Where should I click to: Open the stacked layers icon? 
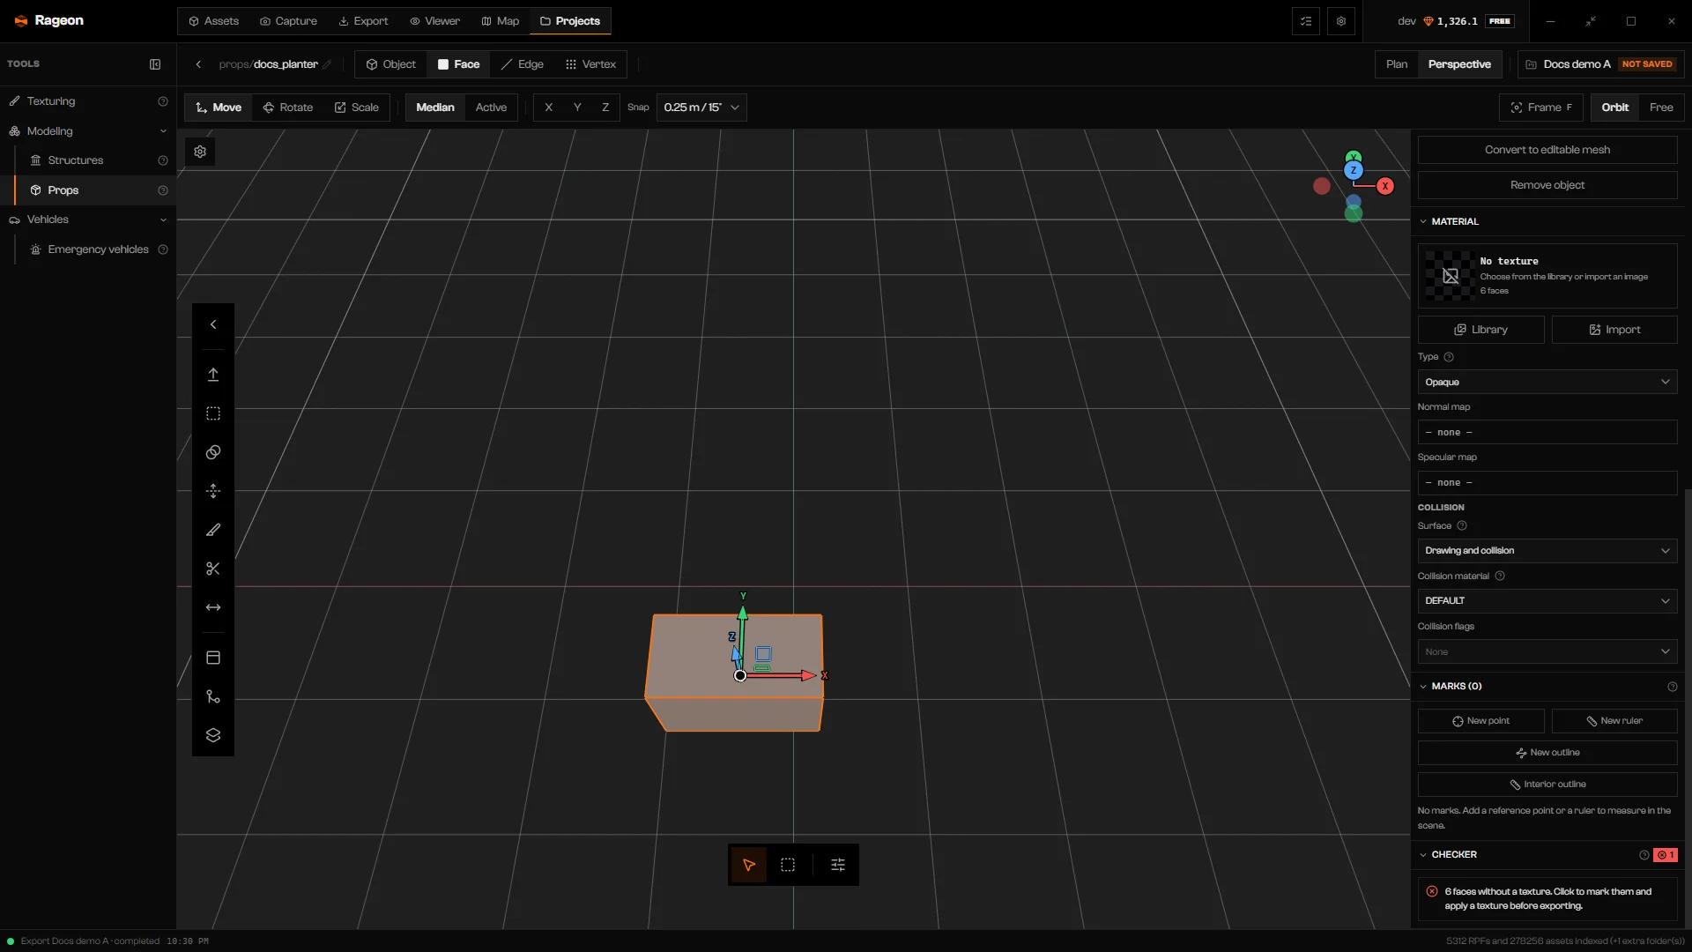tap(213, 736)
